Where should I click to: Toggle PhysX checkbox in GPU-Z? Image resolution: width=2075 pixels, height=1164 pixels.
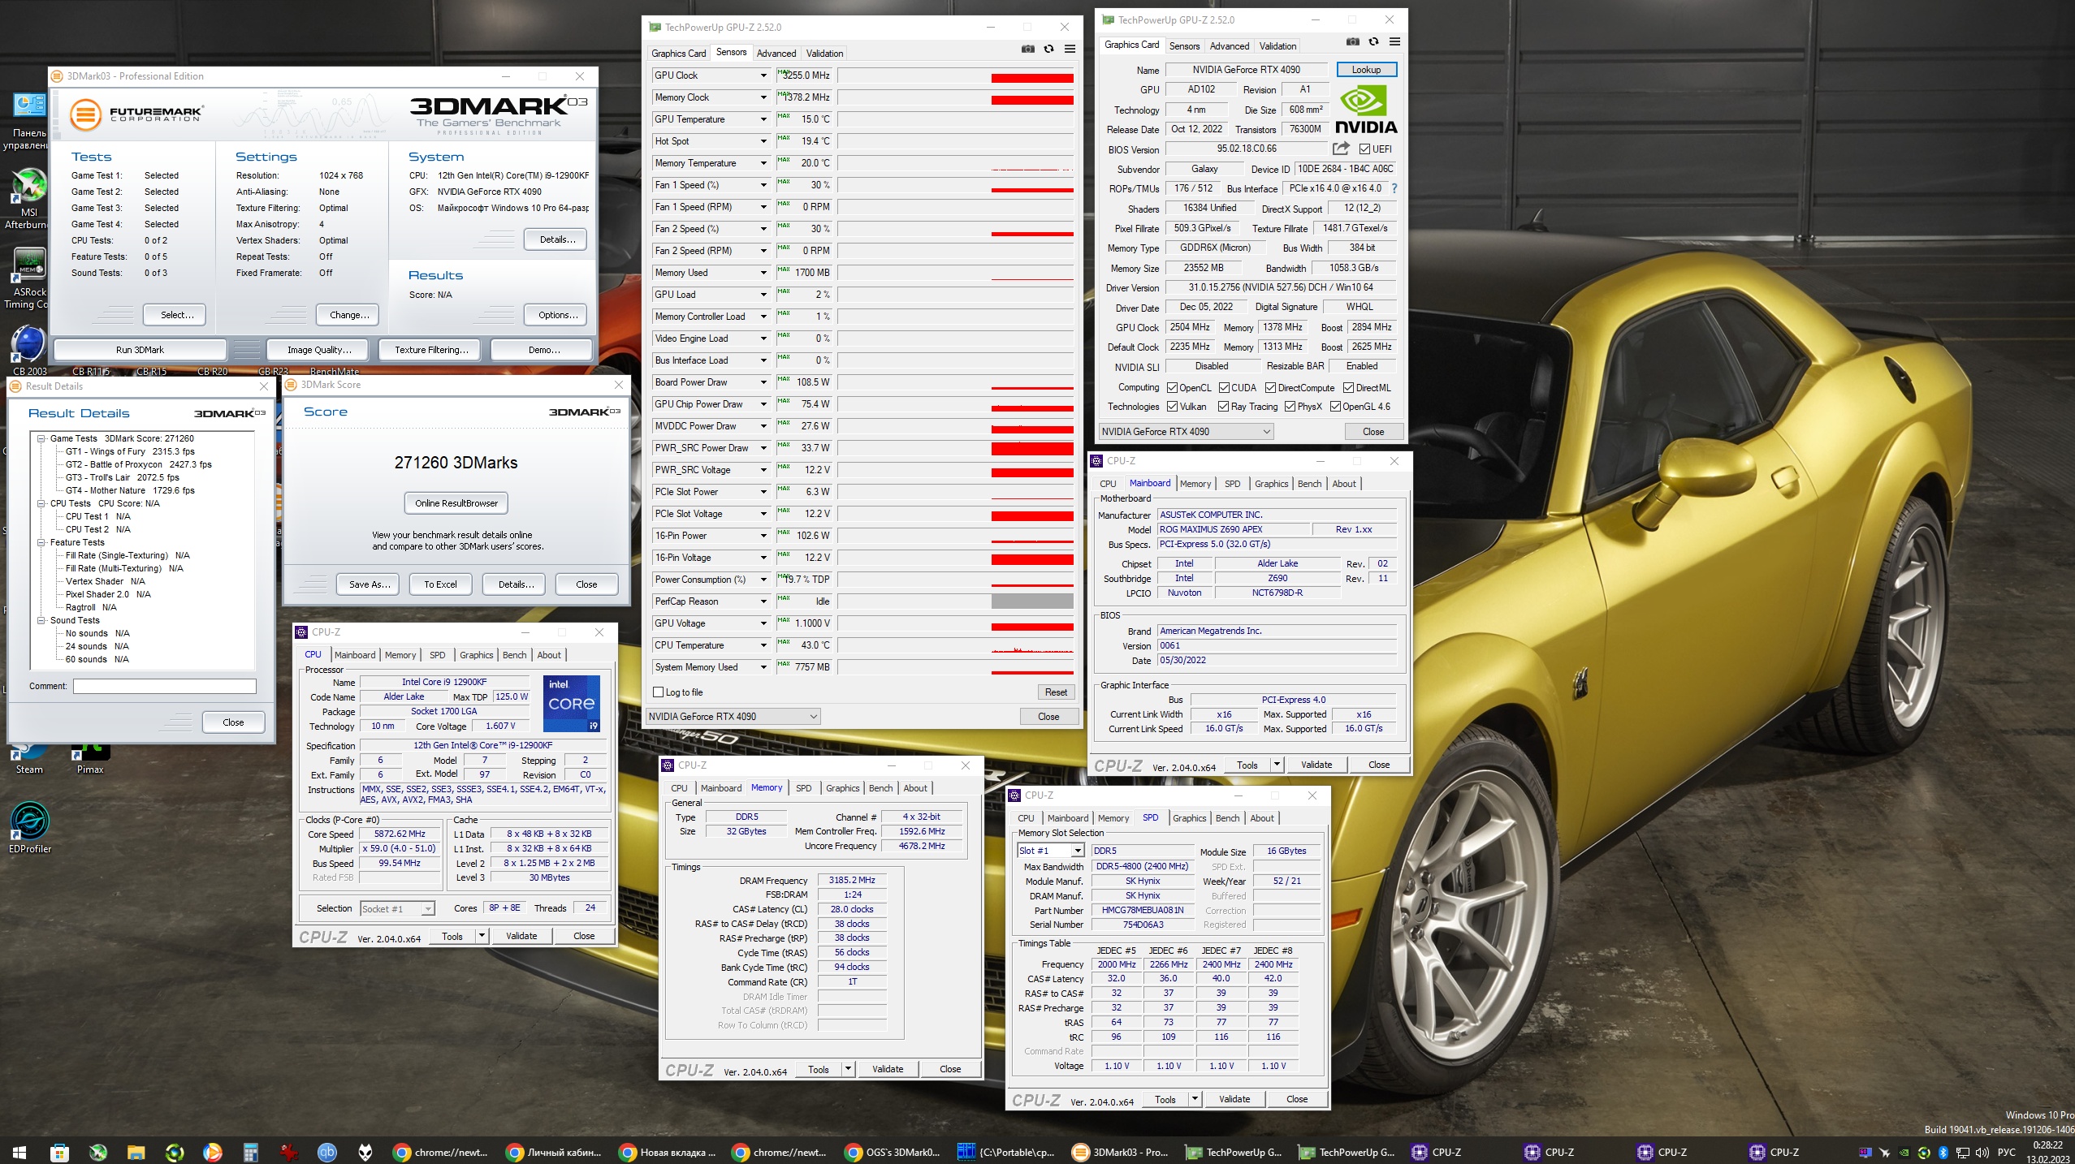(1290, 407)
